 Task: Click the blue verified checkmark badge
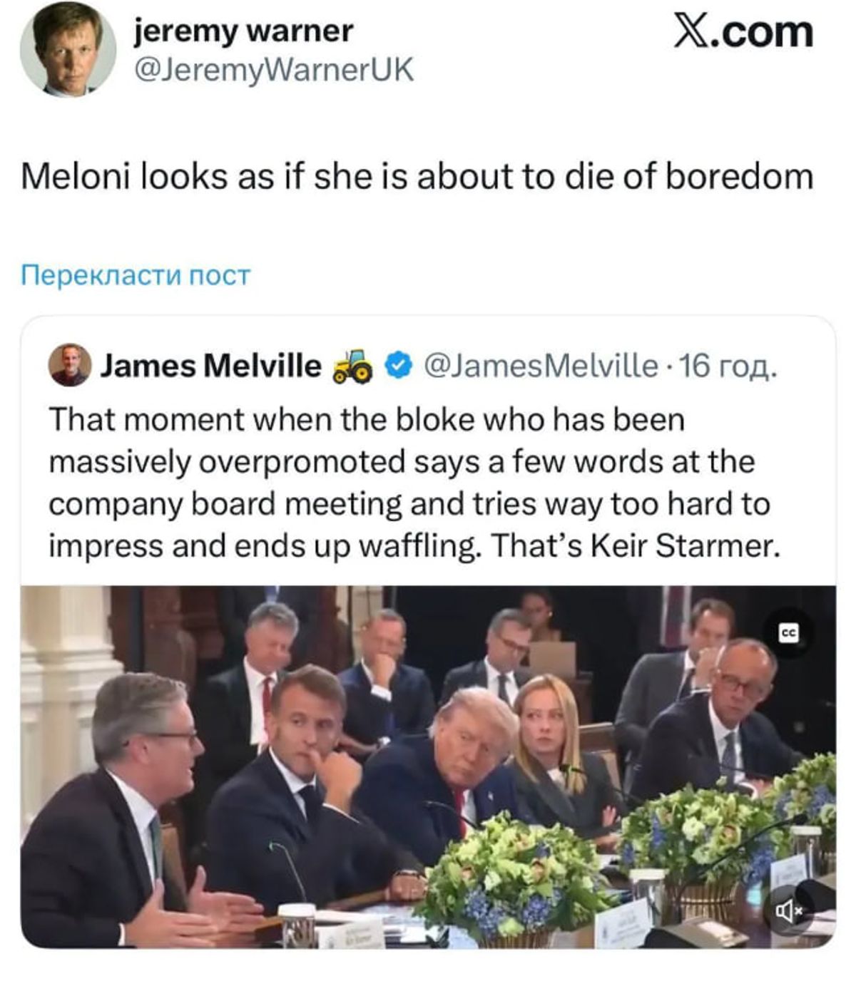[398, 366]
